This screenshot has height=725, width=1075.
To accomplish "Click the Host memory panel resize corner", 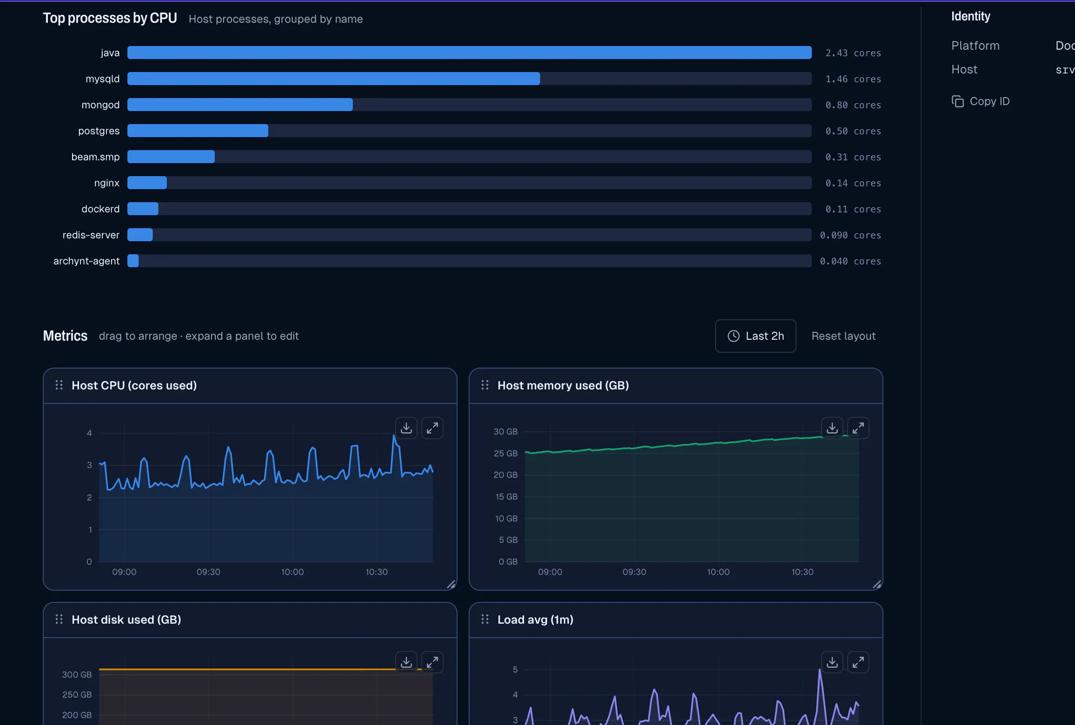I will pyautogui.click(x=877, y=585).
